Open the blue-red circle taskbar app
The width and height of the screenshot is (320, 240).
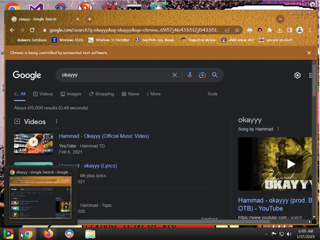pos(69,234)
